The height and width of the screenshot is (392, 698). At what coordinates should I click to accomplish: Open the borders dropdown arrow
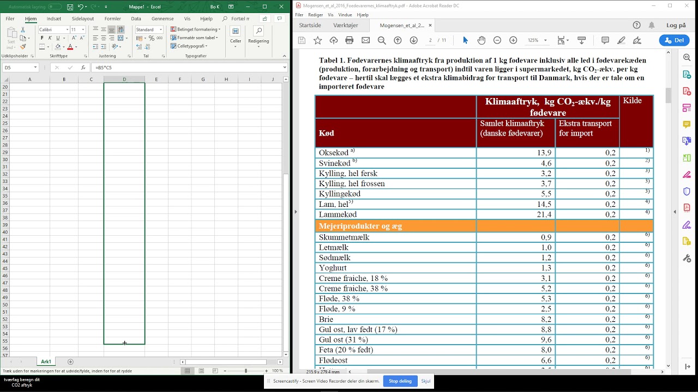[x=49, y=47]
